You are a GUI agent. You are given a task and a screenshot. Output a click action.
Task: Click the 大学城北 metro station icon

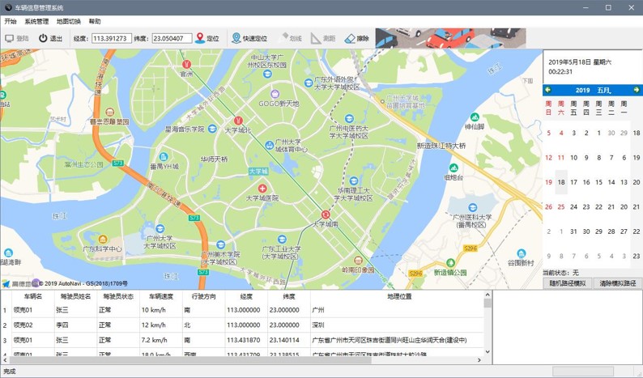238,121
